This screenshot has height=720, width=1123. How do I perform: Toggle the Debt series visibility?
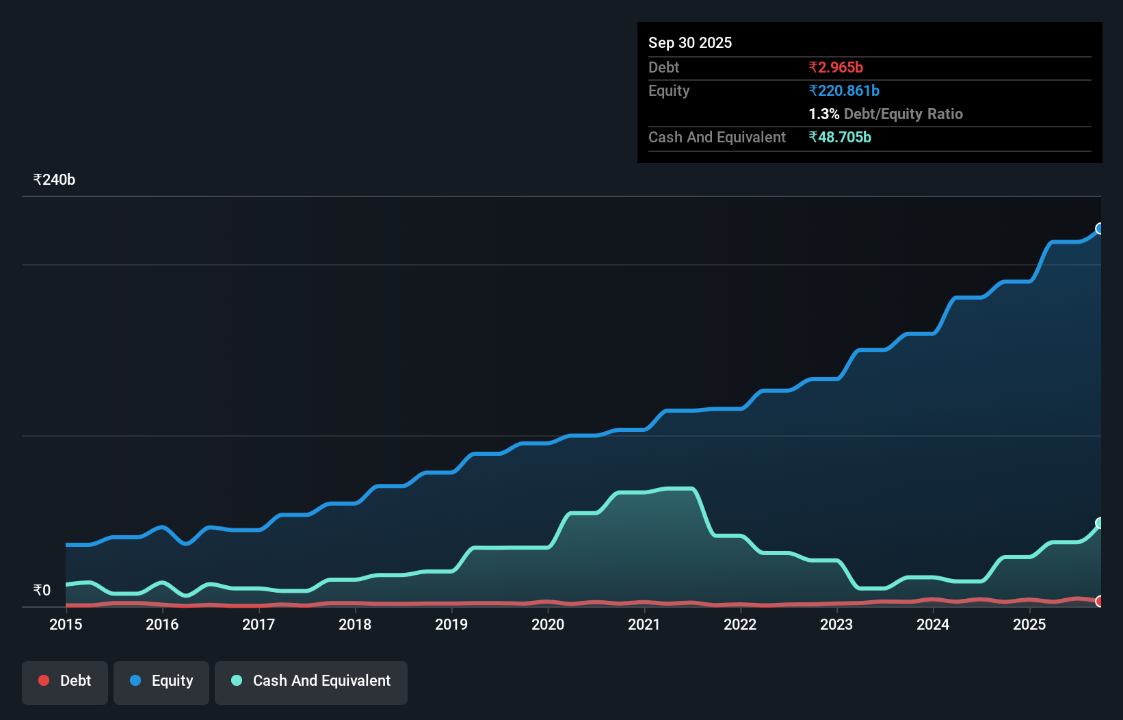pyautogui.click(x=64, y=681)
